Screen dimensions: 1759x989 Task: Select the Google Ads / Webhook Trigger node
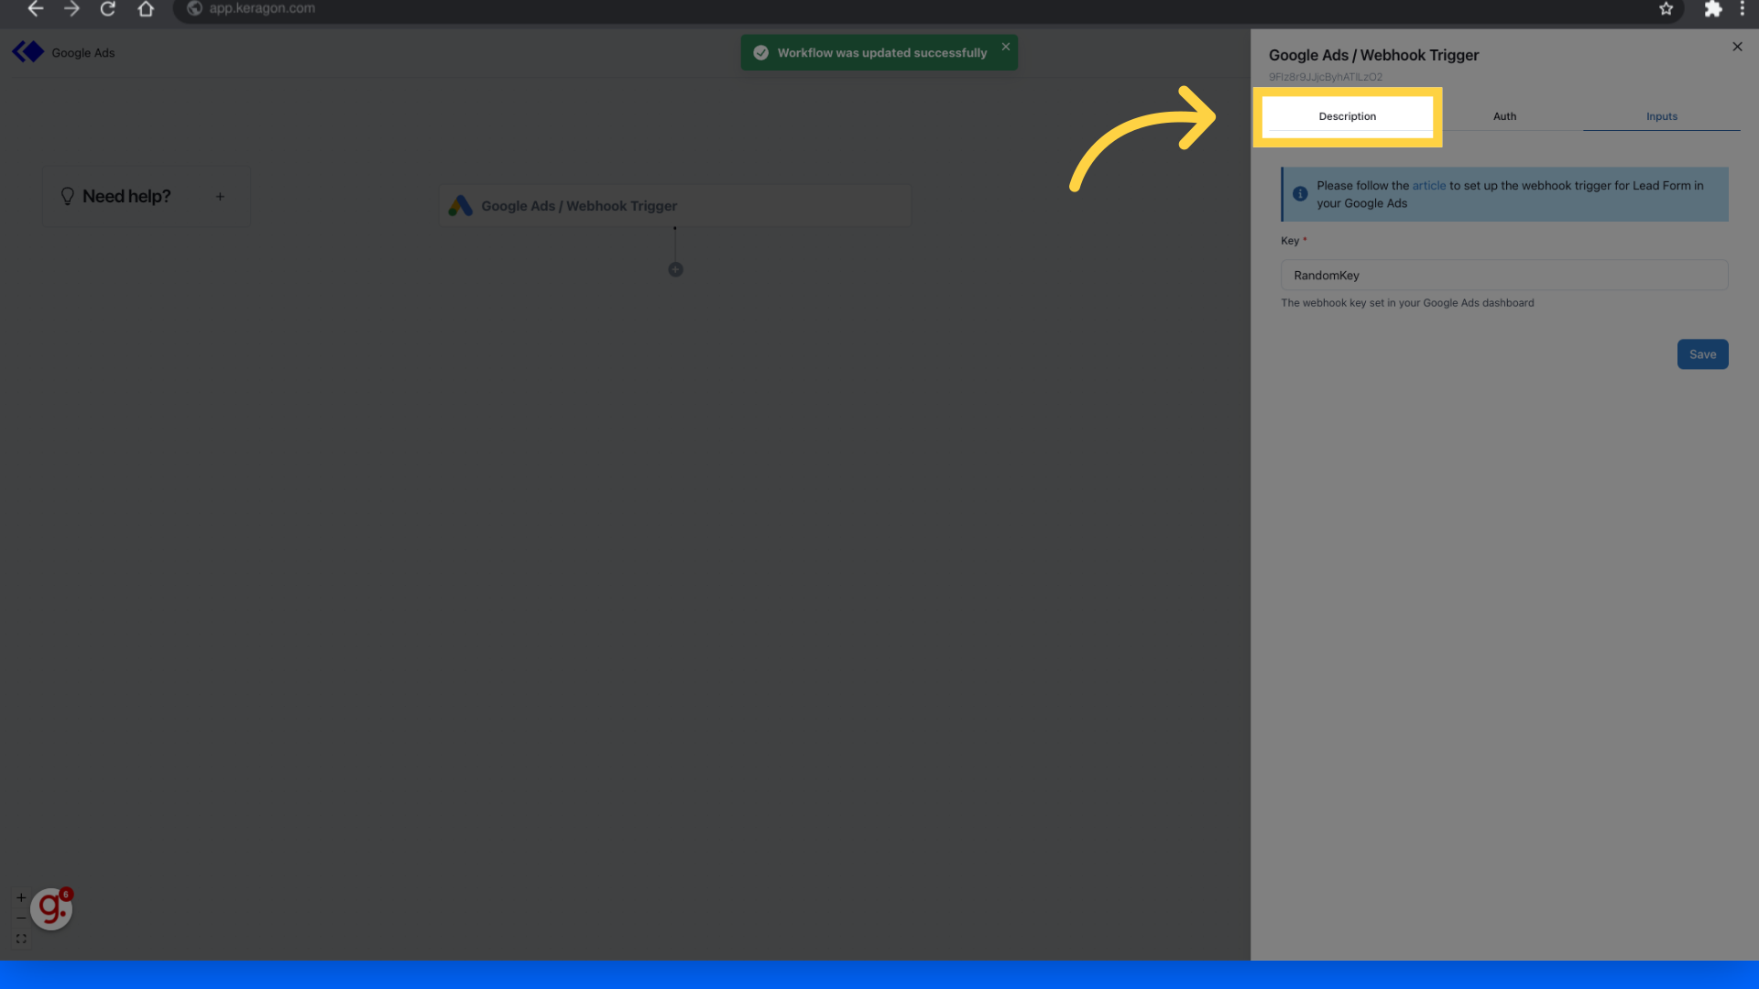[x=675, y=206]
